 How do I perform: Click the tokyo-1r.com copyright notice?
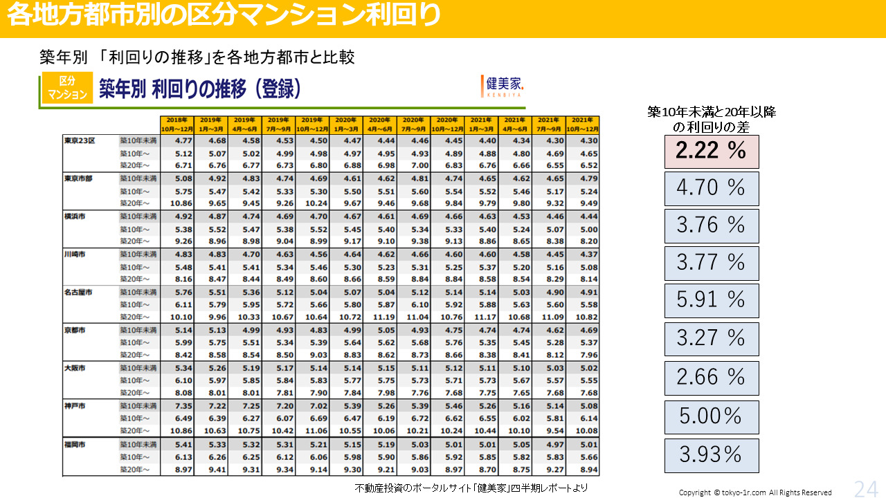(x=755, y=492)
